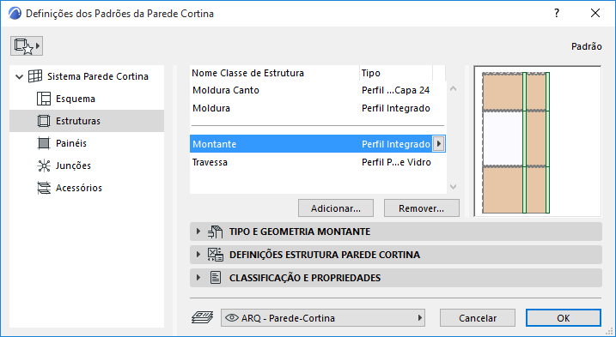Select the Estruturas page
The height and width of the screenshot is (337, 616).
coord(87,121)
